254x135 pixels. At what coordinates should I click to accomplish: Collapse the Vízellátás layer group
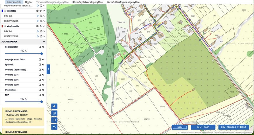(x=44, y=10)
